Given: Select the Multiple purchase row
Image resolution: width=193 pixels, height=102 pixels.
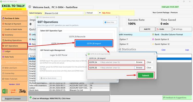Looking at the screenshot, I should pyautogui.click(x=69, y=83).
